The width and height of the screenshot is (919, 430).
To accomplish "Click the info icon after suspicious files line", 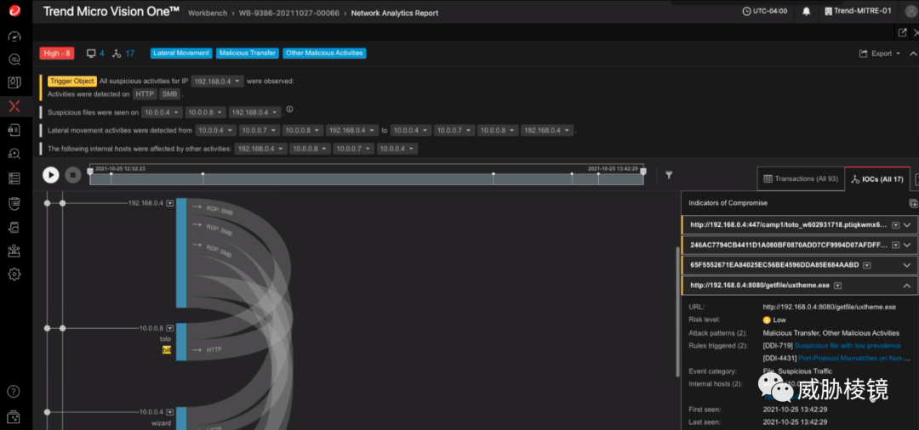I will tap(289, 110).
